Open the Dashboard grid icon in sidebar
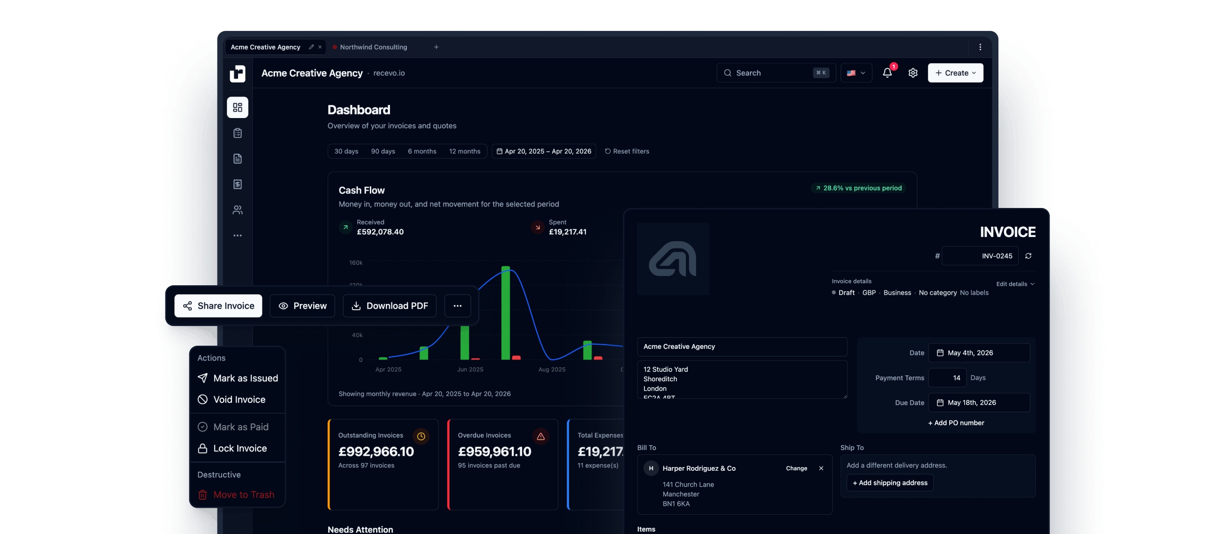Screen dimensions: 1215x534 click(x=237, y=107)
